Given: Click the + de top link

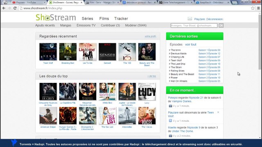Looking at the screenshot, I should 152,76.
